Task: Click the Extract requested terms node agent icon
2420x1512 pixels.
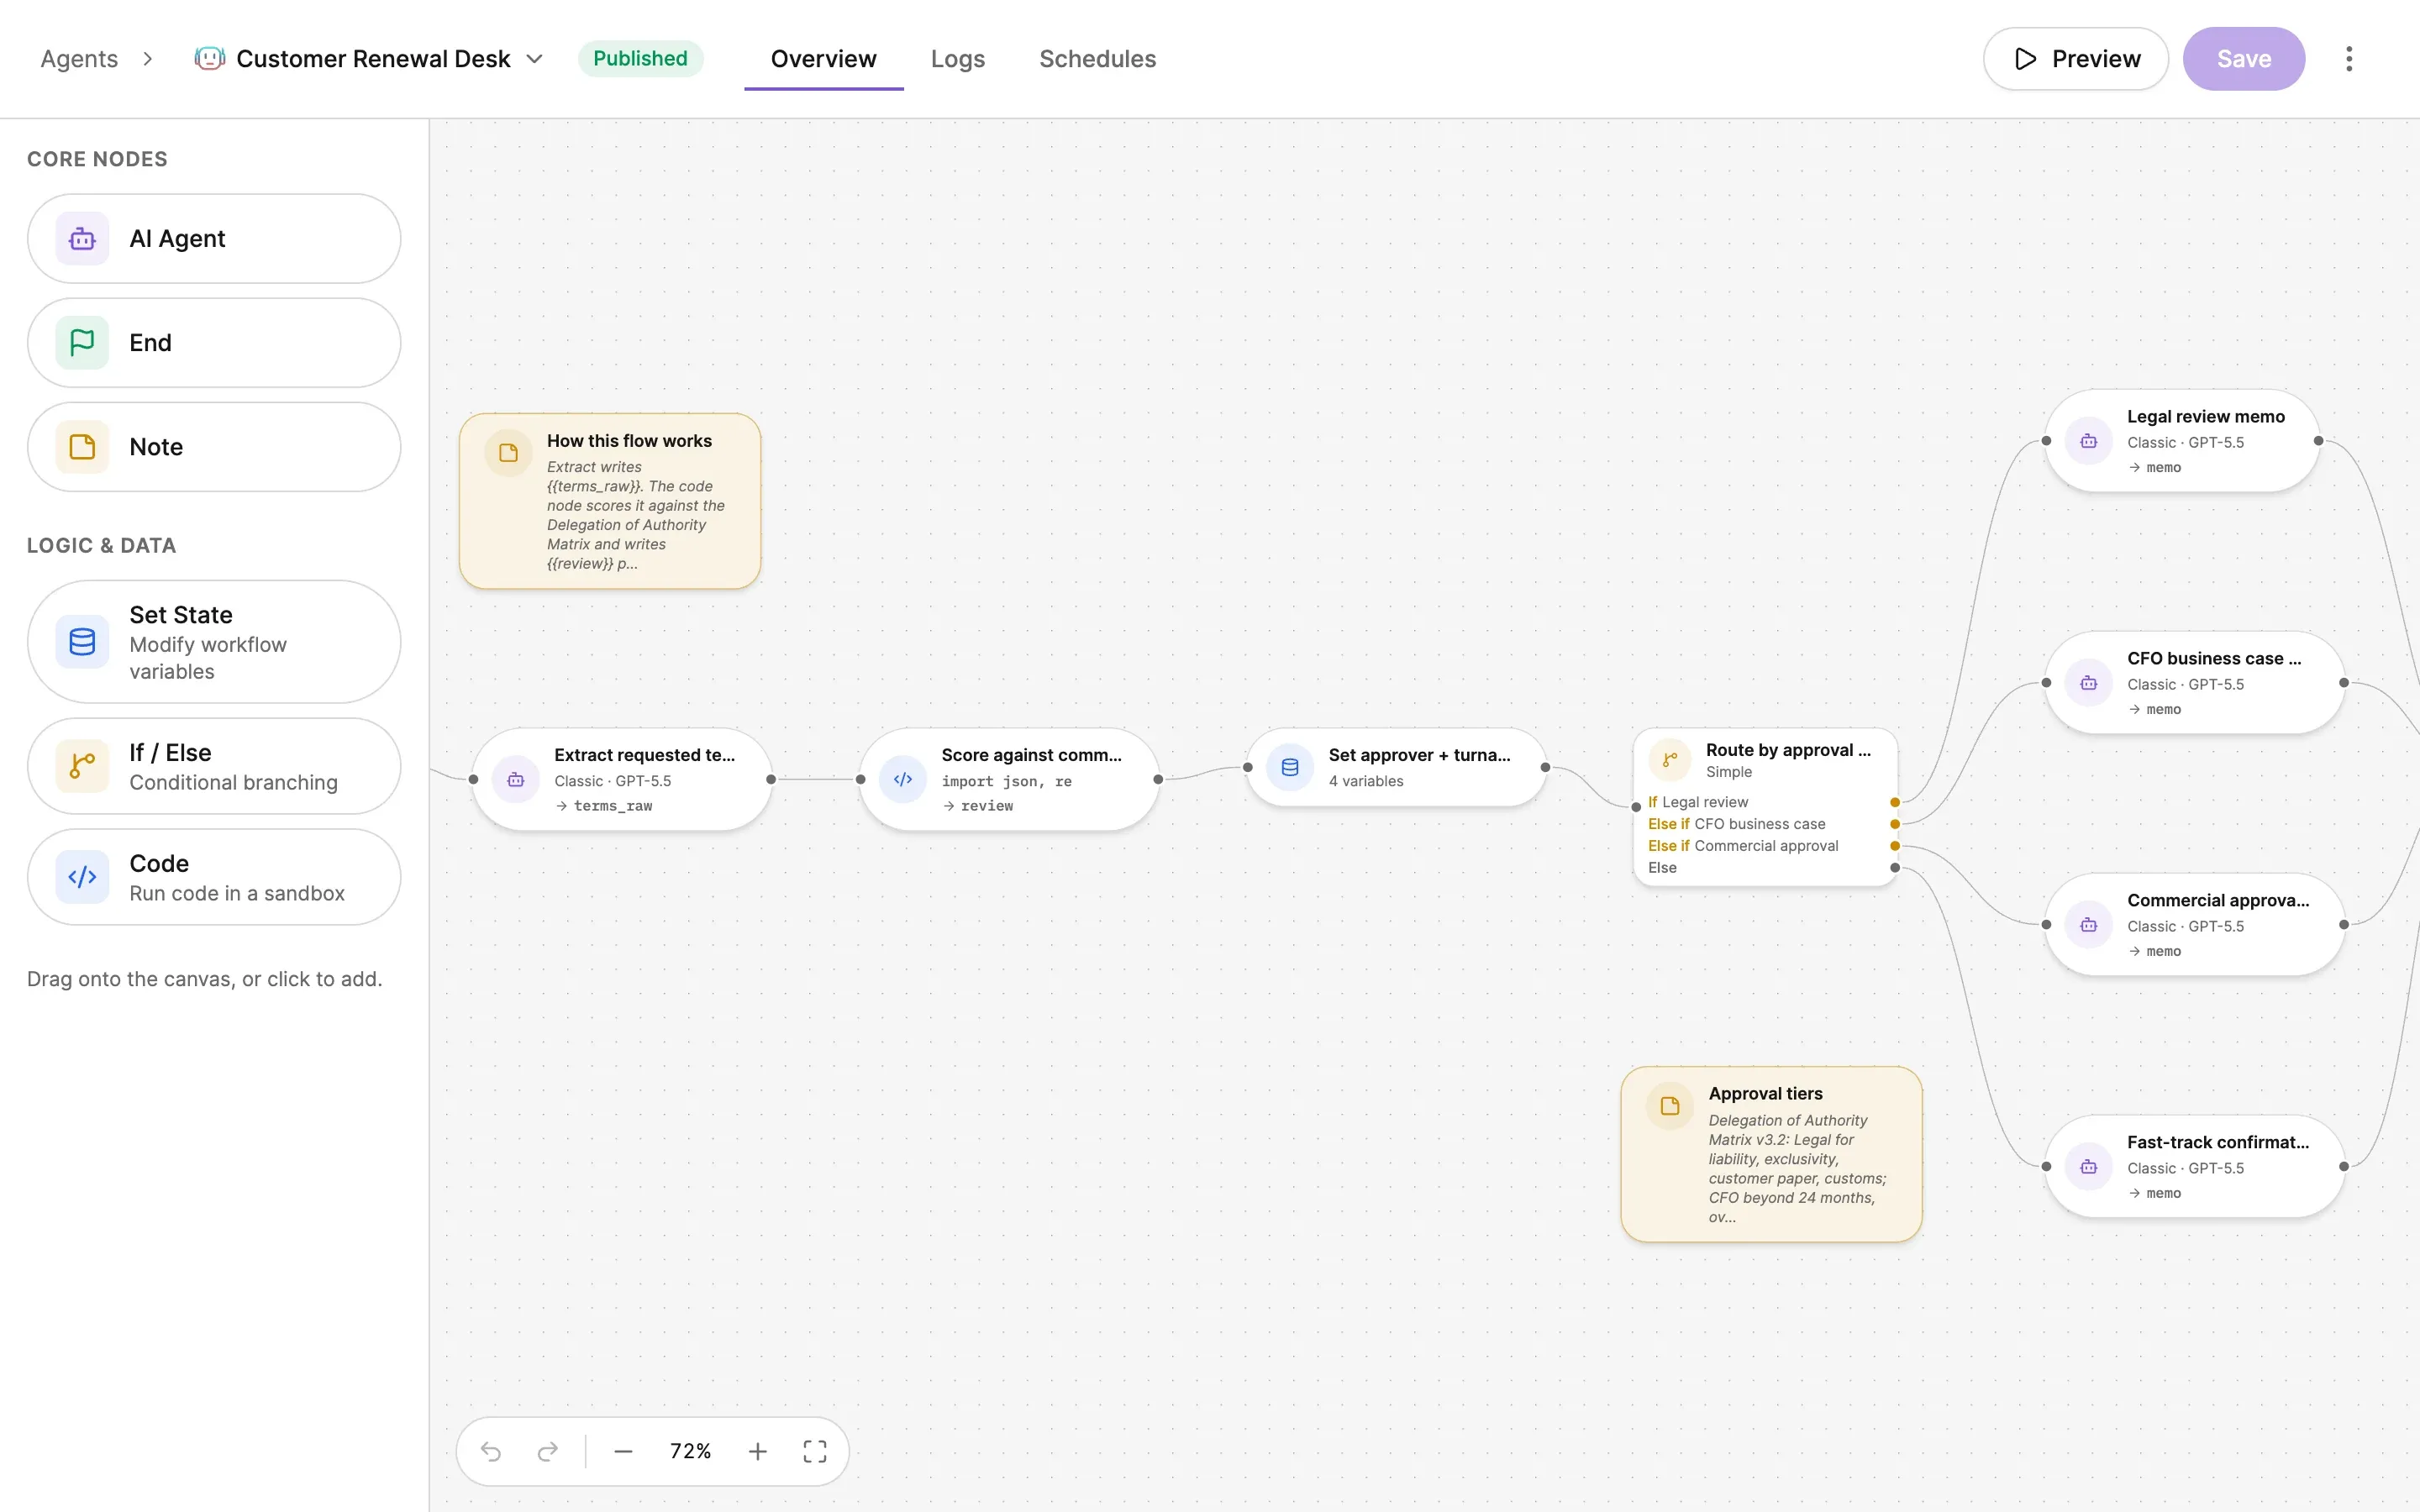Action: pos(516,780)
